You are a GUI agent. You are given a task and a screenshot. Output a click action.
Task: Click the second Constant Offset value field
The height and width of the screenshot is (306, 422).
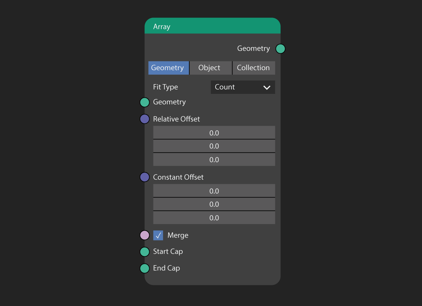click(x=214, y=204)
